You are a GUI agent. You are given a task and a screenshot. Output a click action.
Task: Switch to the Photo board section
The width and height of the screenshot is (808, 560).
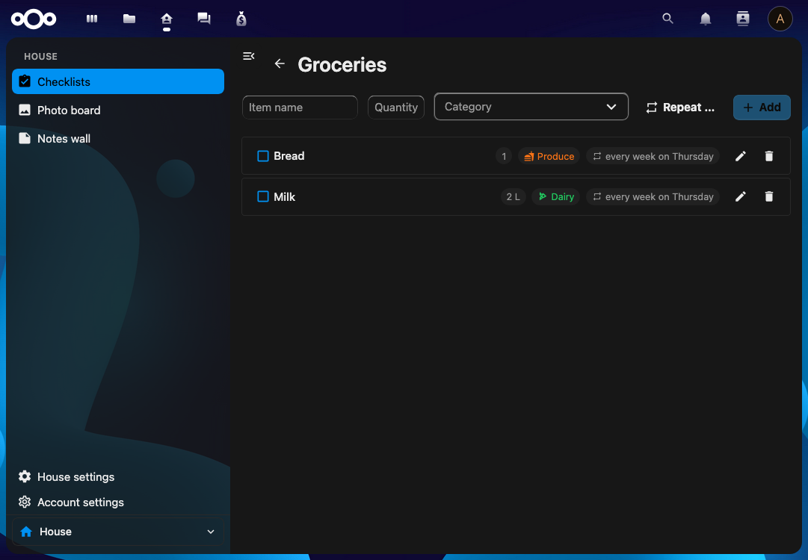pyautogui.click(x=67, y=110)
